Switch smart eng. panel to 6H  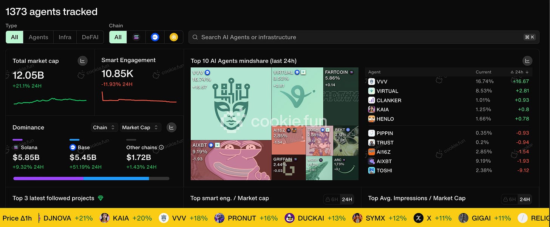332,200
